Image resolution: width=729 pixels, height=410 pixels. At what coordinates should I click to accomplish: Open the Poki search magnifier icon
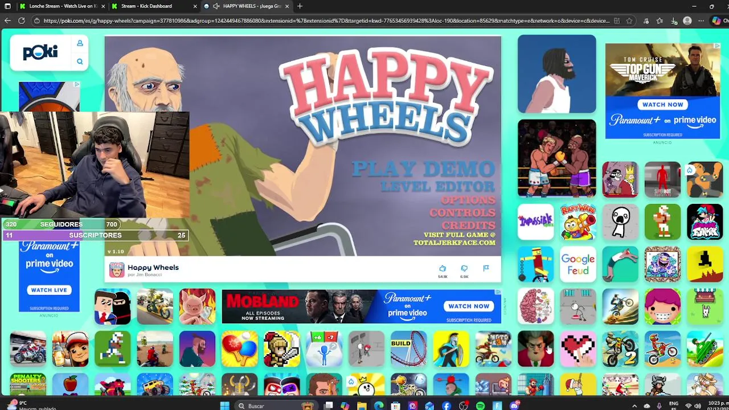click(x=80, y=61)
